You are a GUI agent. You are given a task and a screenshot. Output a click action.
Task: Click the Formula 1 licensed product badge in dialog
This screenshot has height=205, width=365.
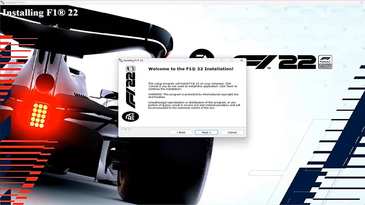pyautogui.click(x=131, y=69)
